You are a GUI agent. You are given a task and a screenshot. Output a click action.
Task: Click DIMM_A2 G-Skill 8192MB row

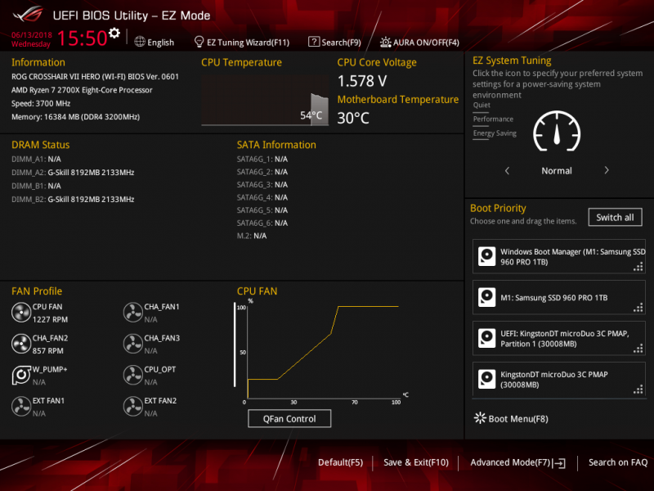pos(73,173)
